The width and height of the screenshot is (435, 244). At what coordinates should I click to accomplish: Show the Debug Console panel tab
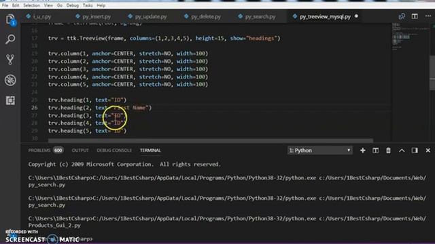[114, 150]
